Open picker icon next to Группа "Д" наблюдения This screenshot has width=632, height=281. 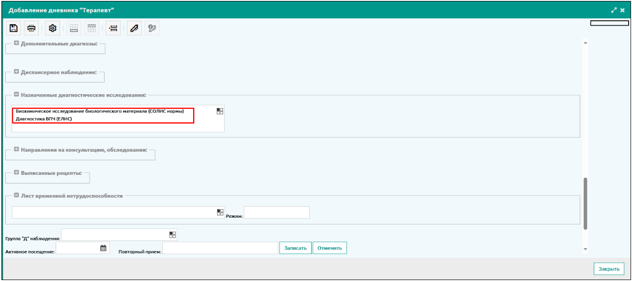tap(173, 235)
